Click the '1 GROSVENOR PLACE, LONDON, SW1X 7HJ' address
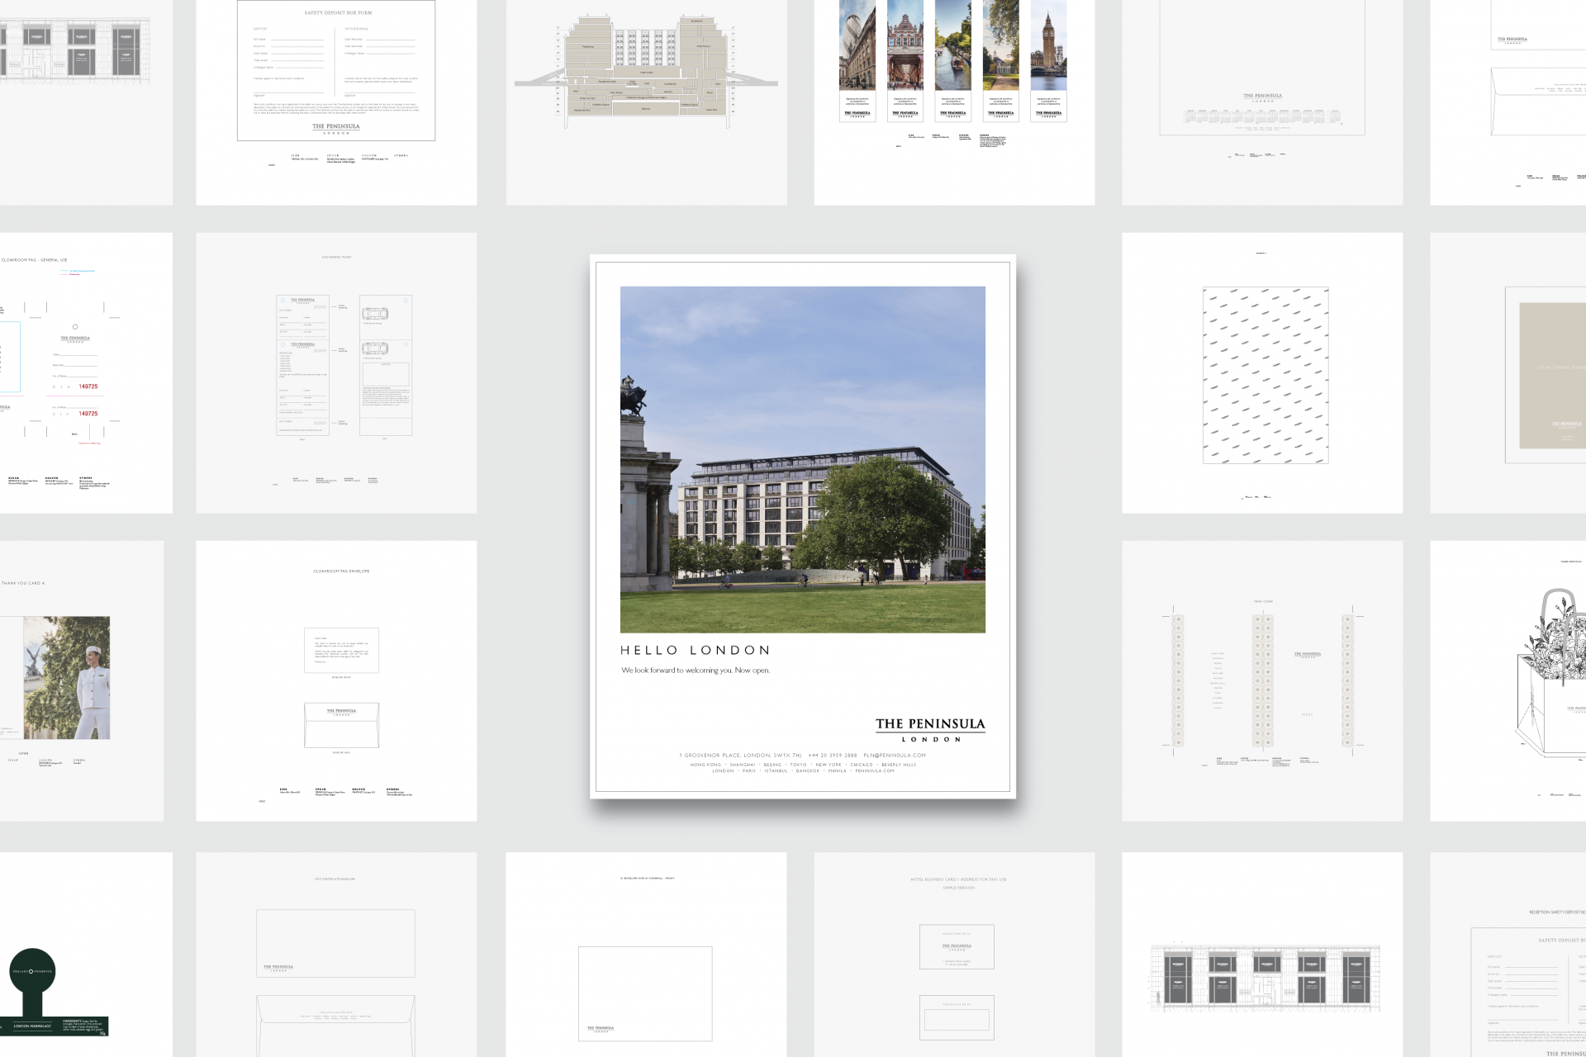This screenshot has width=1586, height=1057. pos(740,756)
